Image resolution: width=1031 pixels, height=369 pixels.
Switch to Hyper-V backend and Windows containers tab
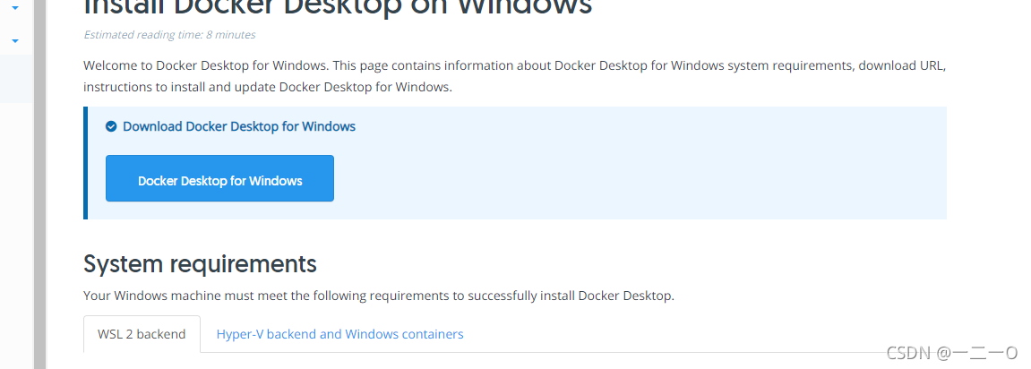(x=340, y=334)
